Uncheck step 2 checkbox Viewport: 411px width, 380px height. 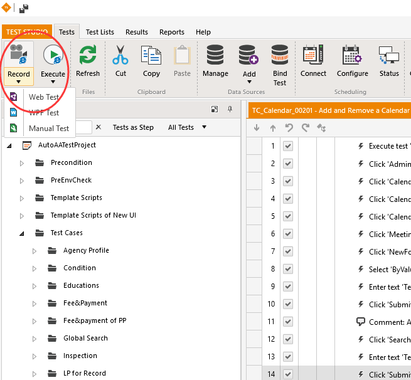288,164
